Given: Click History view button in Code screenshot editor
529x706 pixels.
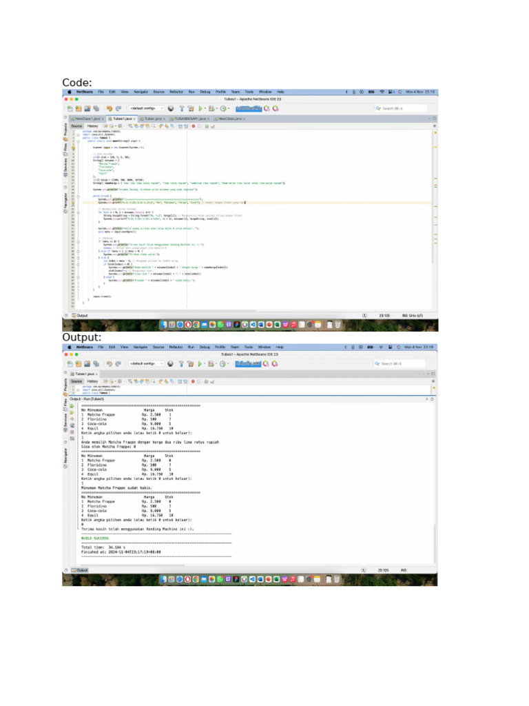Looking at the screenshot, I should [x=93, y=126].
